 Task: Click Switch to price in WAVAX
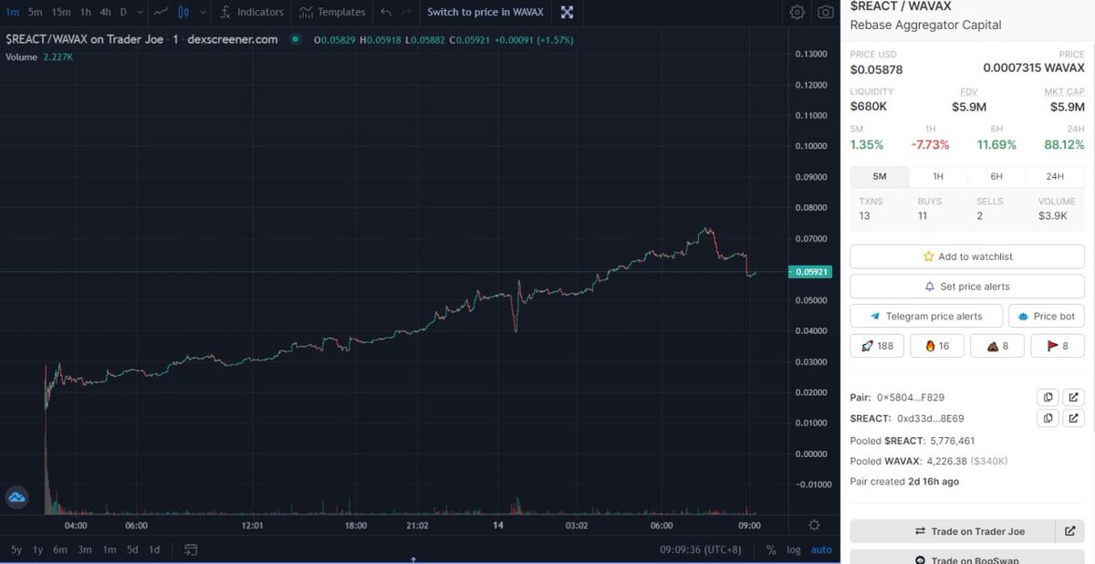(x=485, y=12)
